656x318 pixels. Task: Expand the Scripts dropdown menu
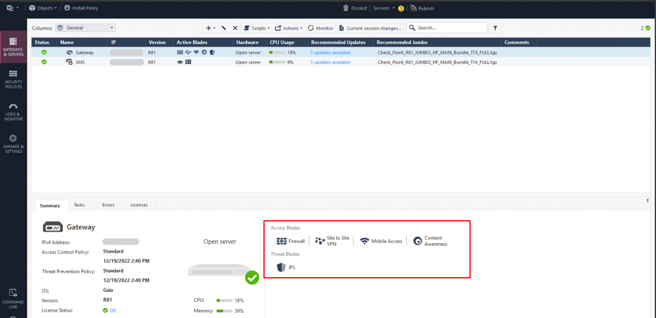point(256,28)
